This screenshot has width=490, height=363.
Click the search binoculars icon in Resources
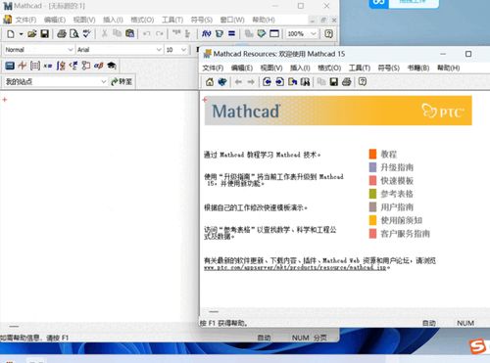point(305,82)
